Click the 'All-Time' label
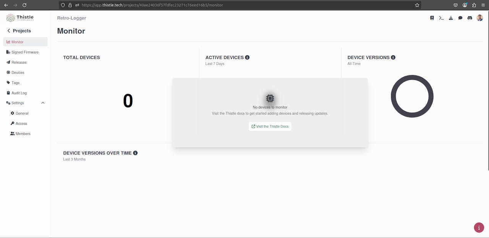 (354, 64)
